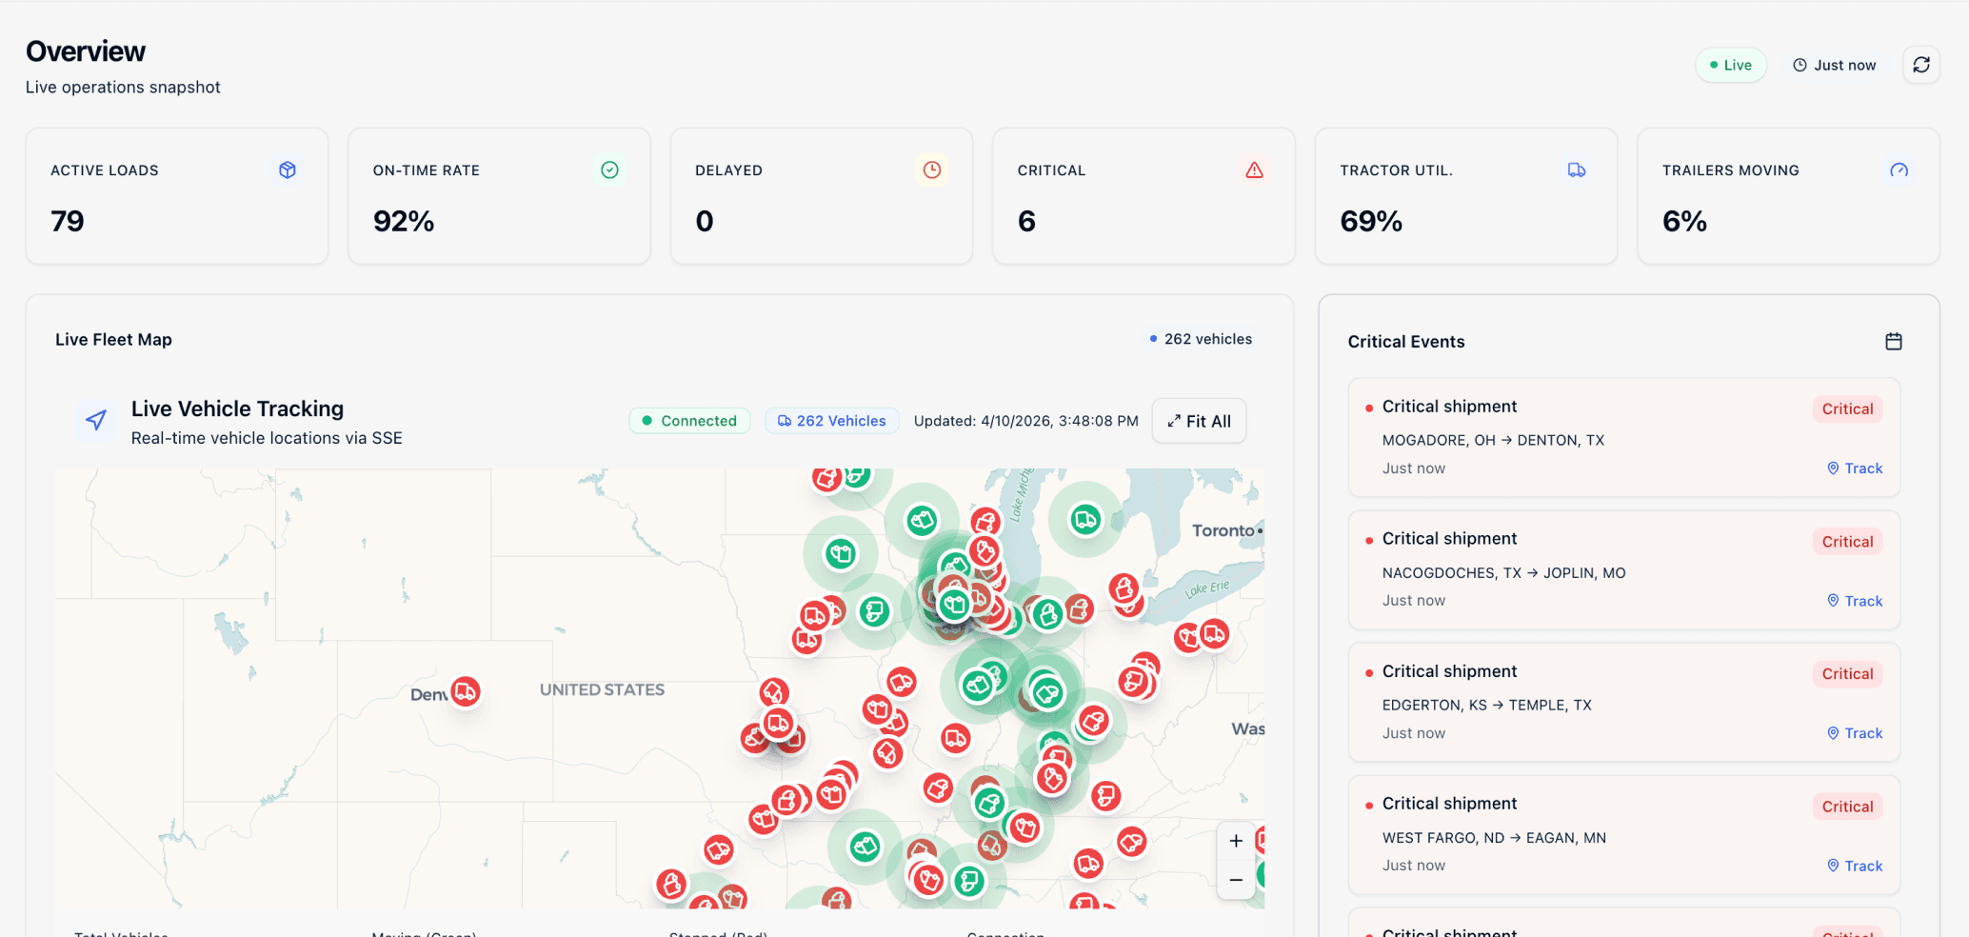The height and width of the screenshot is (937, 1969).
Task: Click the refresh icon button
Action: pyautogui.click(x=1920, y=65)
